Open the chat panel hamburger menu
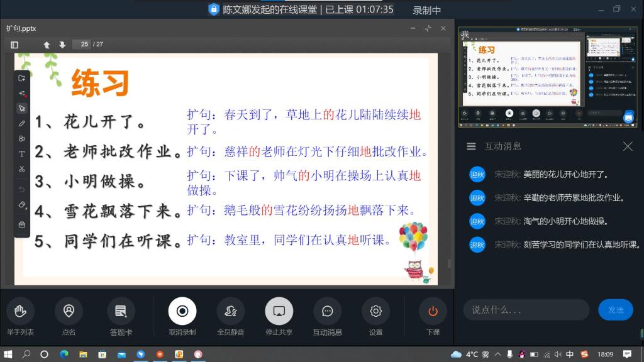The width and height of the screenshot is (644, 362). 471,146
